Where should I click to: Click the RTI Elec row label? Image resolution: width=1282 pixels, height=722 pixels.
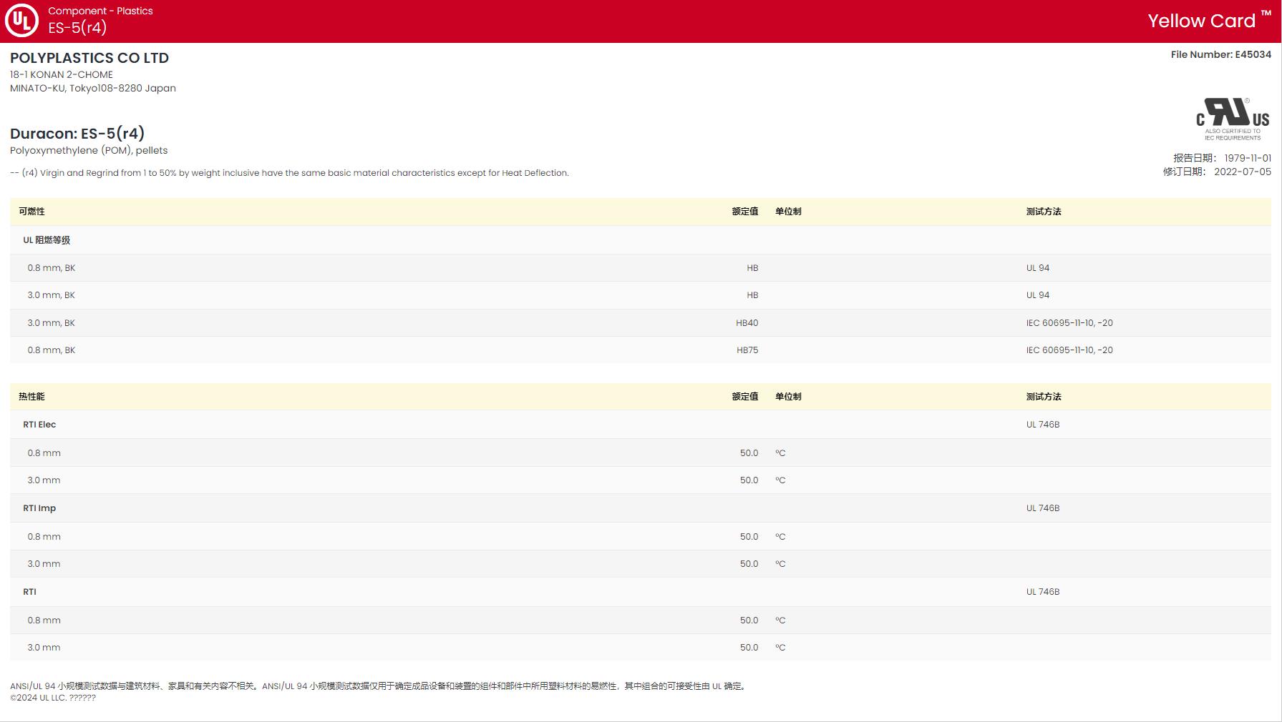[x=39, y=425]
